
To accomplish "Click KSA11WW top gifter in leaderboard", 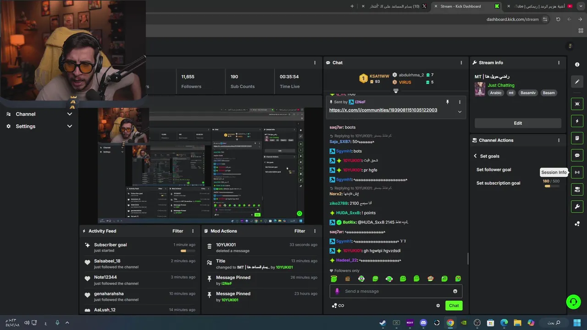I will [x=374, y=79].
